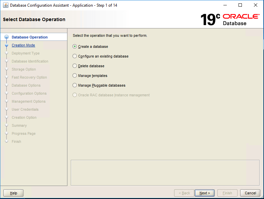Click the Summary step
This screenshot has height=199, width=264.
coord(19,126)
